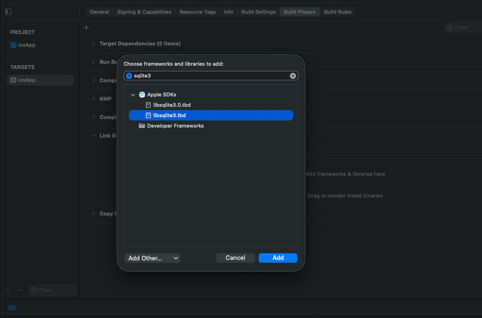
Task: Open the Build Rules tab
Action: 338,12
